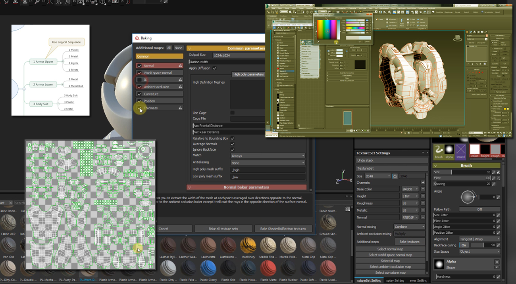516x284 pixels.
Task: Click the Normal map warning triangle icon
Action: 180,66
